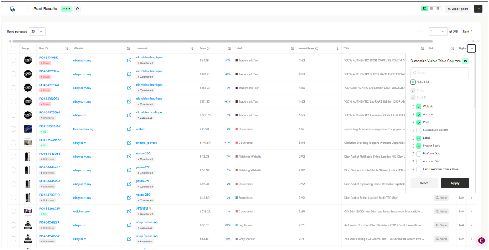The height and width of the screenshot is (250, 489).
Task: Grab the drag handle beside Website
Action: pyautogui.click(x=413, y=107)
